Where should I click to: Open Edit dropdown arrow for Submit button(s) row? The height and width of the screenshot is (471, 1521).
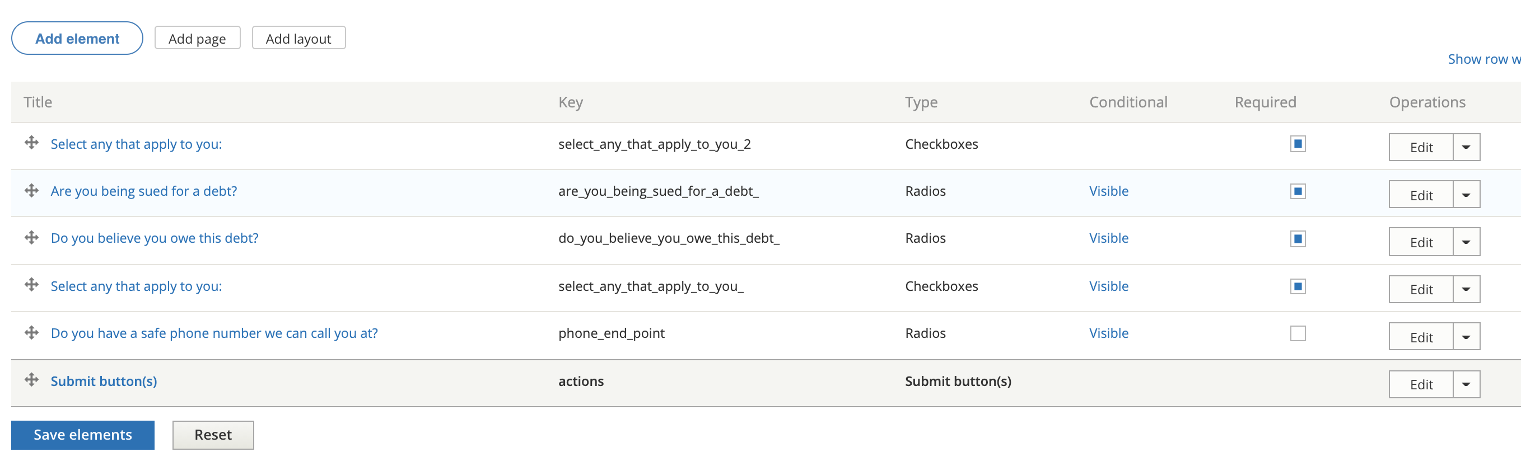tap(1466, 384)
